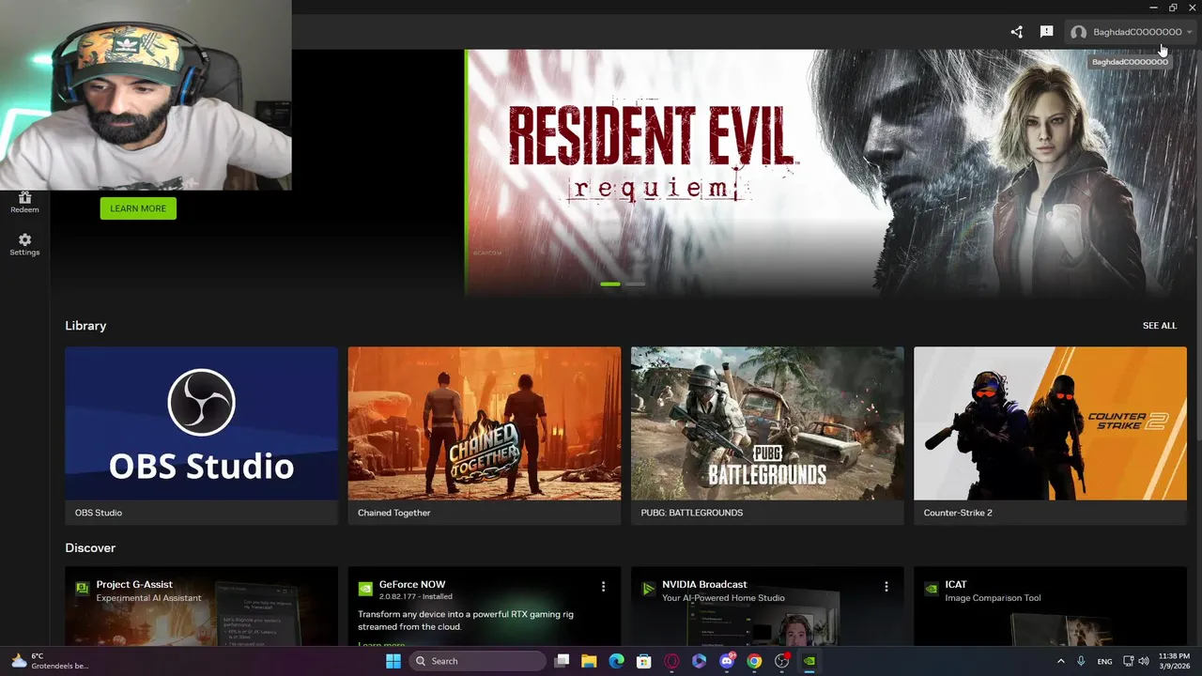Click the user avatar icon
This screenshot has width=1202, height=676.
tap(1078, 32)
